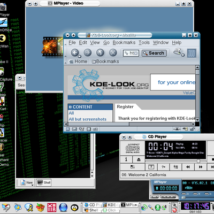Stop page loading with the X toolbar button
Screen dimensions: 214x214
[x=113, y=52]
